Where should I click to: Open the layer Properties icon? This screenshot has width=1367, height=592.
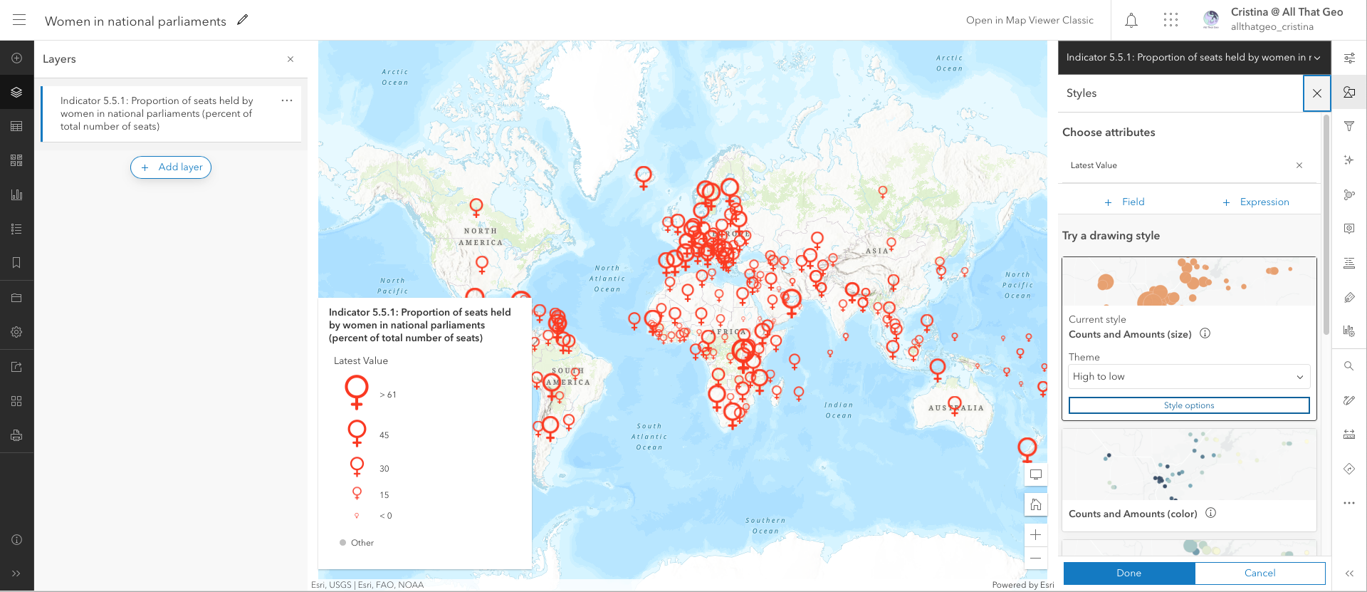point(1349,58)
